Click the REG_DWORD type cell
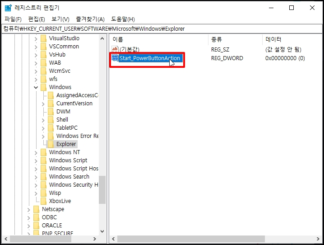 tap(227, 58)
